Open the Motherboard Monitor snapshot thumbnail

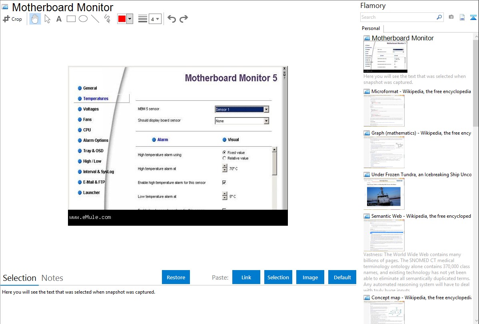pyautogui.click(x=385, y=57)
